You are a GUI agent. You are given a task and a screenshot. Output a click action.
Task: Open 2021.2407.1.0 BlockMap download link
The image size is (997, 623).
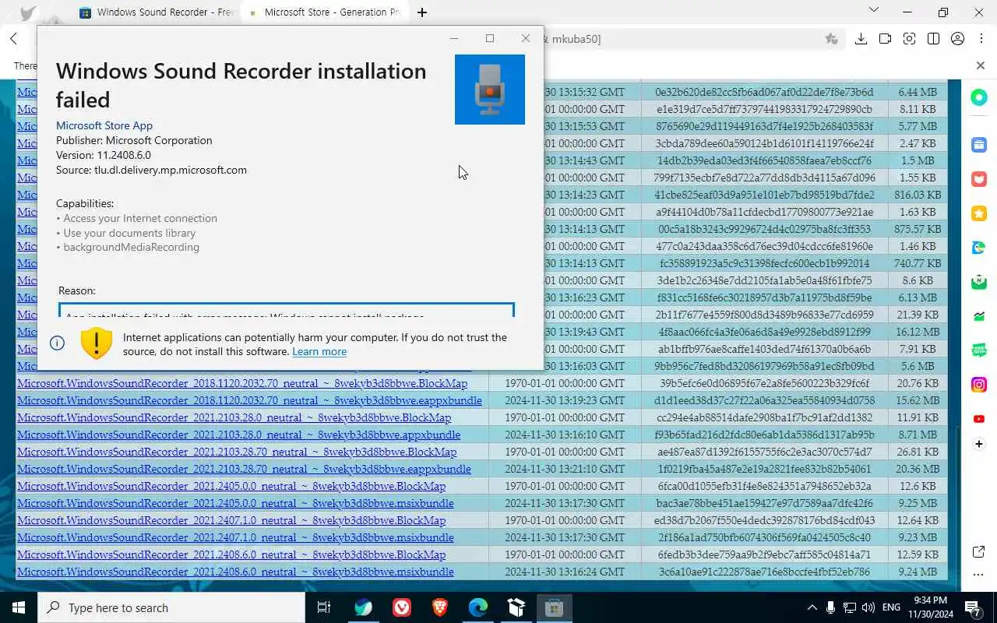[x=231, y=520]
